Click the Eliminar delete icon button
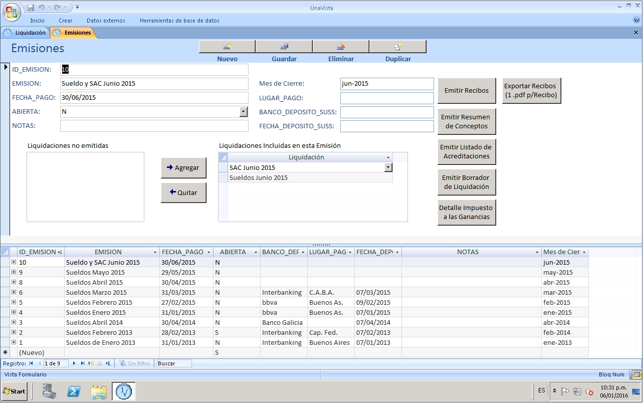643x403 pixels. (x=341, y=47)
